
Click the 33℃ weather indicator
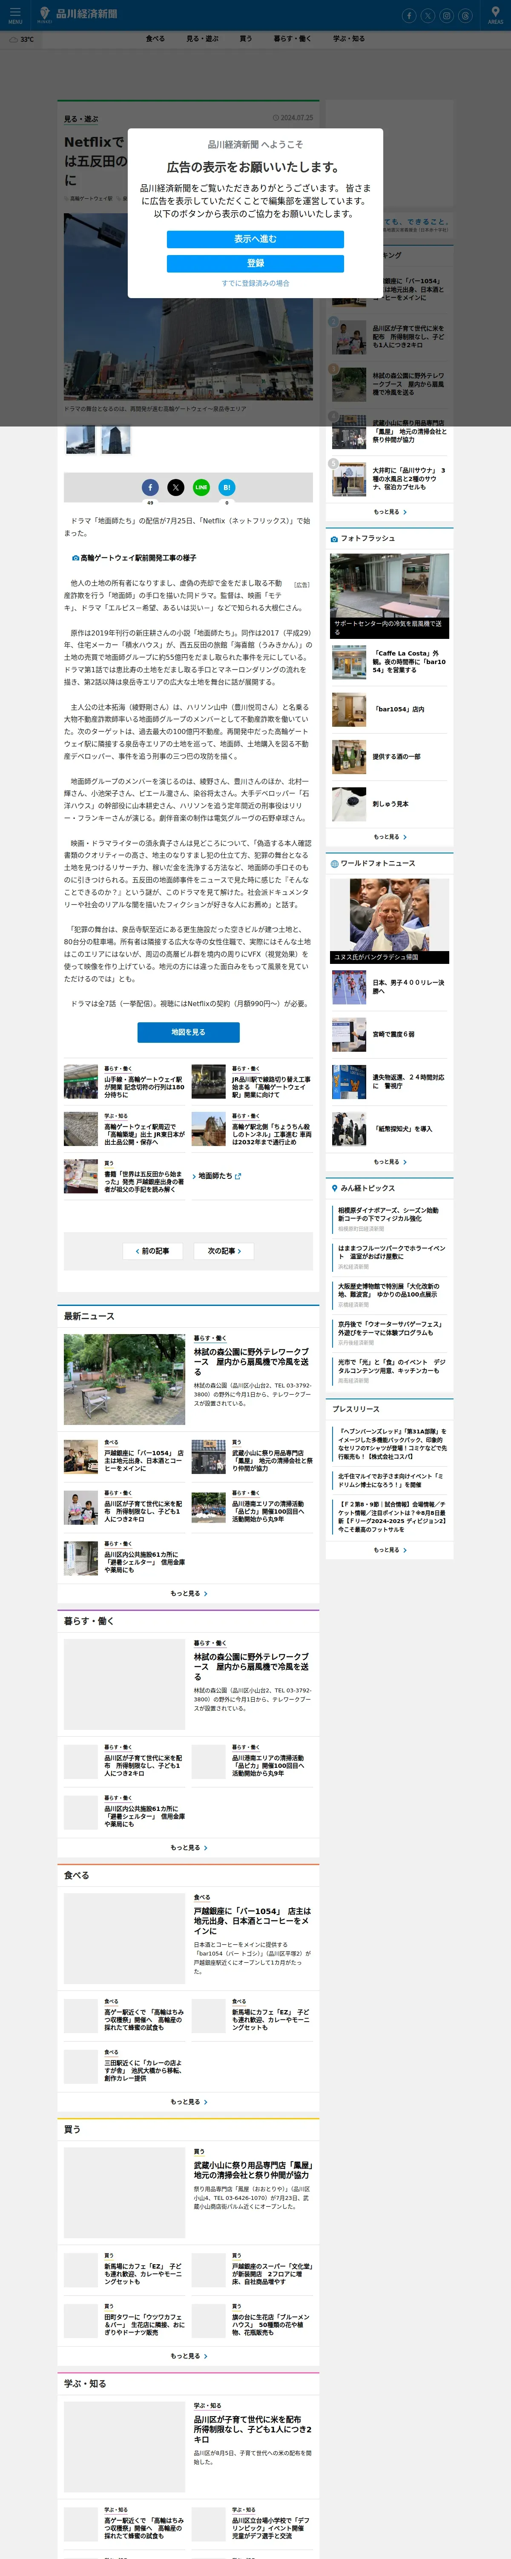(x=22, y=40)
